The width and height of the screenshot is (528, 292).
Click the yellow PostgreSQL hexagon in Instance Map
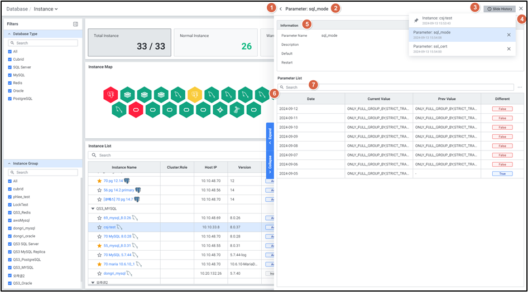[194, 94]
